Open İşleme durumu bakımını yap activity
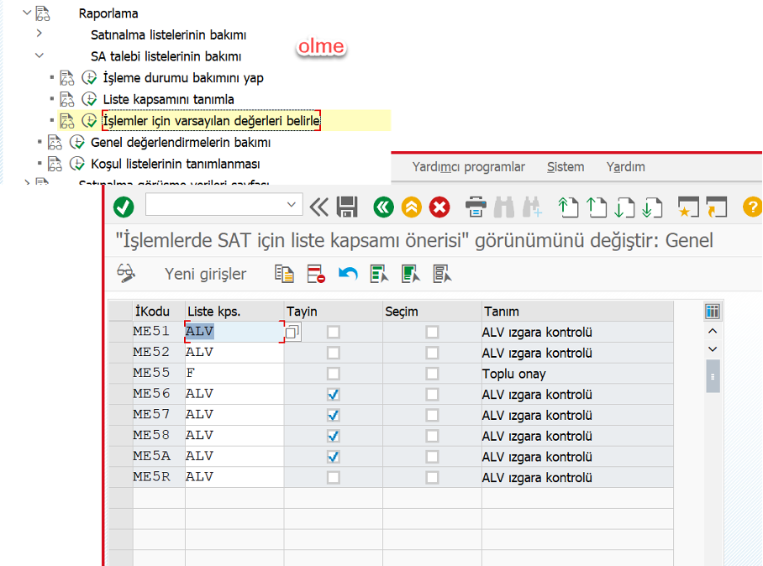 pos(183,78)
